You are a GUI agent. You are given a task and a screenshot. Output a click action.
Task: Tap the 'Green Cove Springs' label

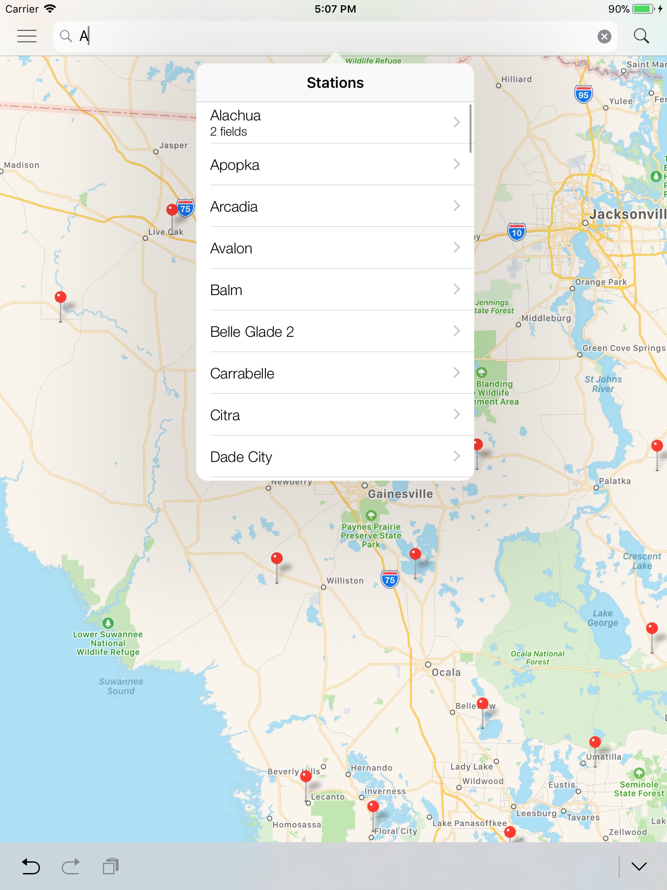(624, 348)
